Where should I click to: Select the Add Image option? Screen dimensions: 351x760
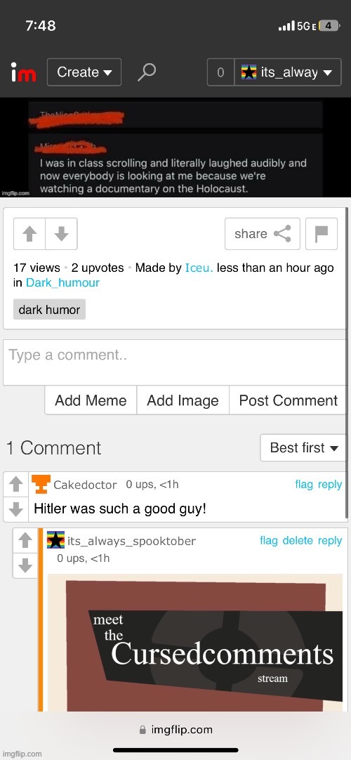coord(183,400)
